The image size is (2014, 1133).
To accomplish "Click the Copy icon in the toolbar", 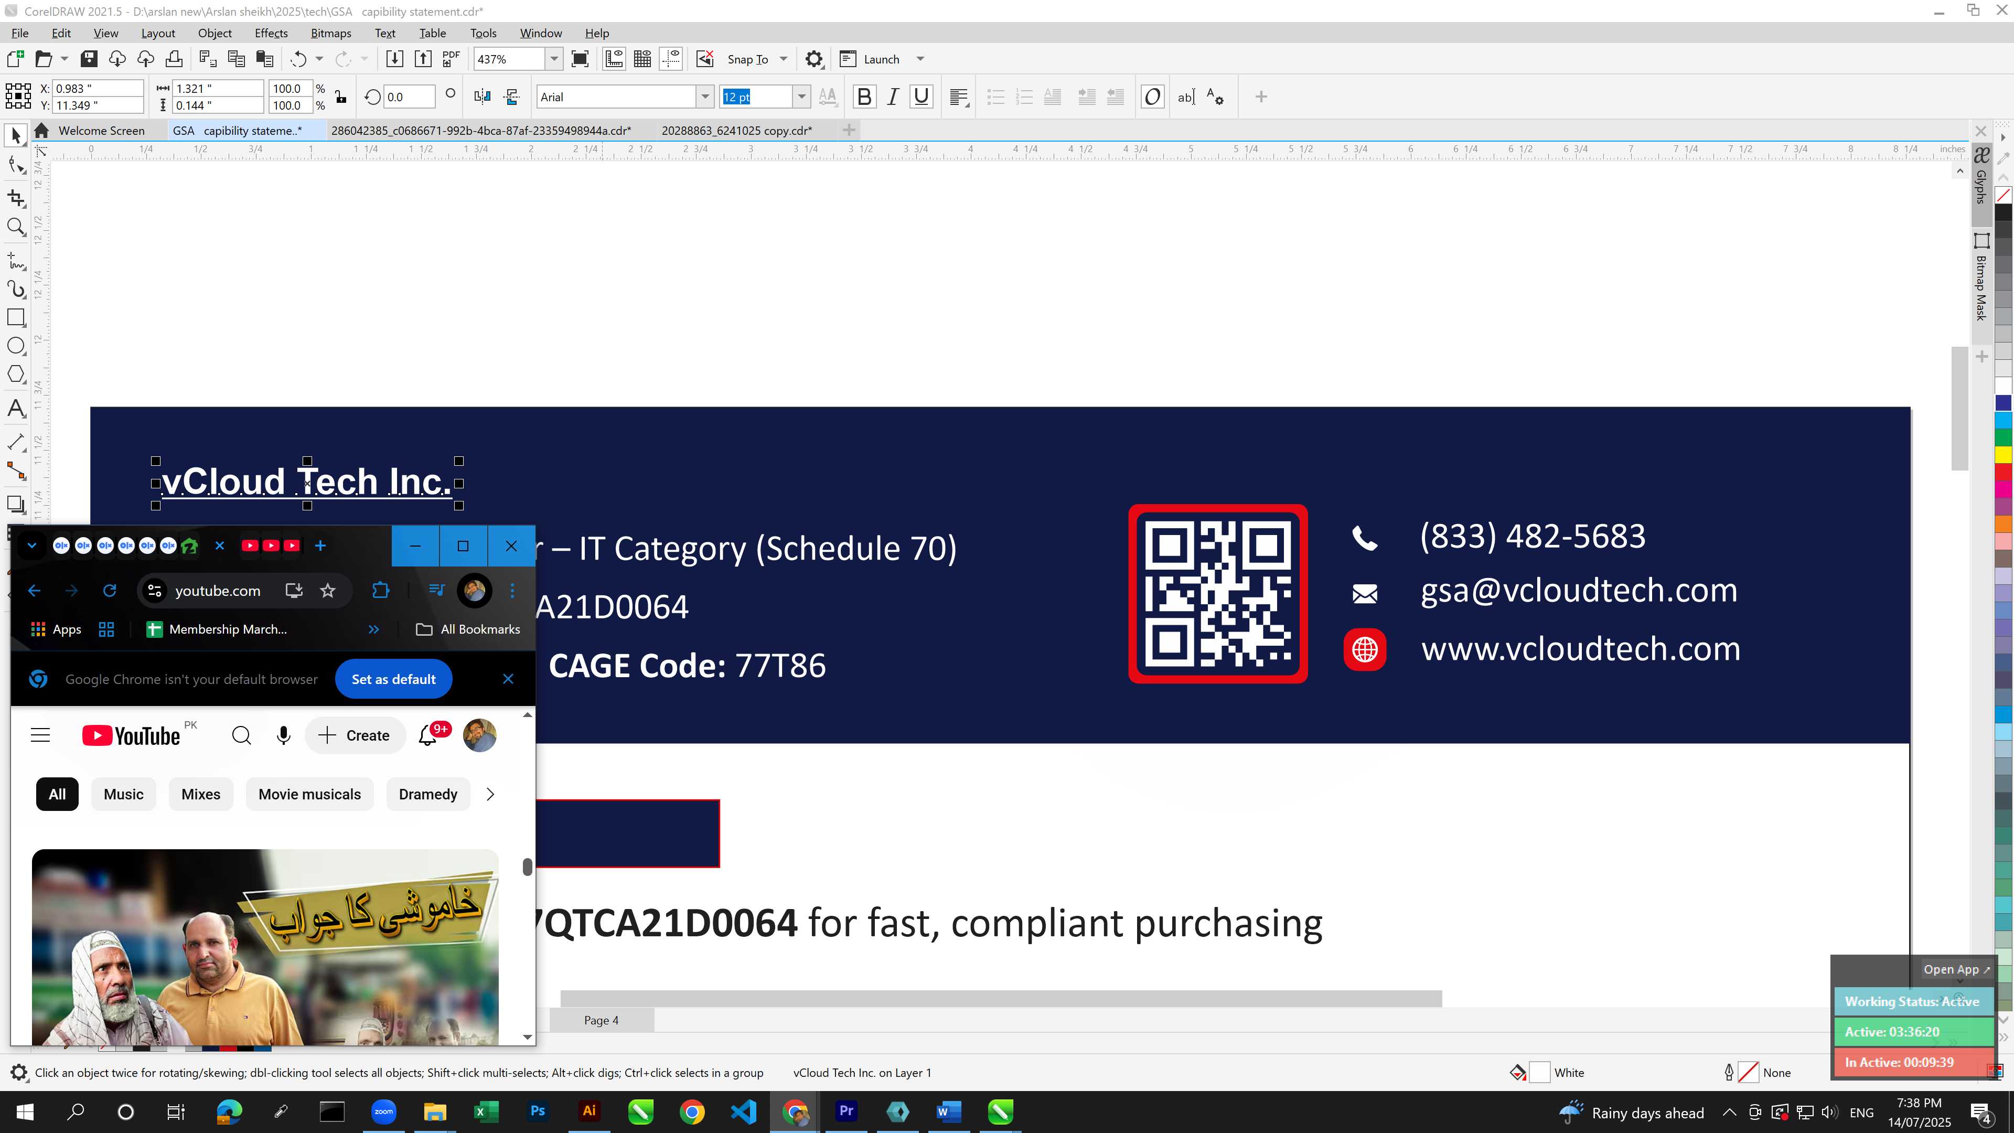I will (x=236, y=59).
